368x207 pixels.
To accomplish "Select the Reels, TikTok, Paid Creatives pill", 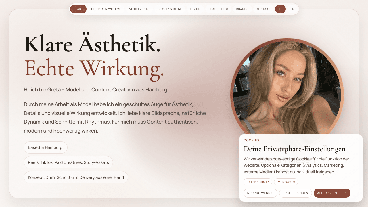I will click(68, 162).
